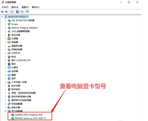Screen dimensions: 148x121
Task: Expand the Matrox Imaging Adapter node
Action: [x=5, y=28]
